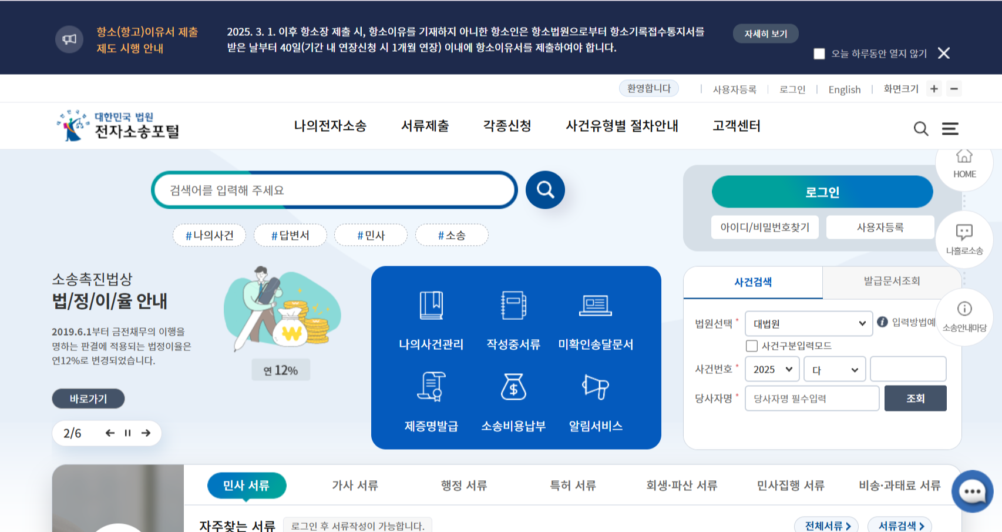
Task: Open the 법원선택 court dropdown
Action: click(x=808, y=323)
